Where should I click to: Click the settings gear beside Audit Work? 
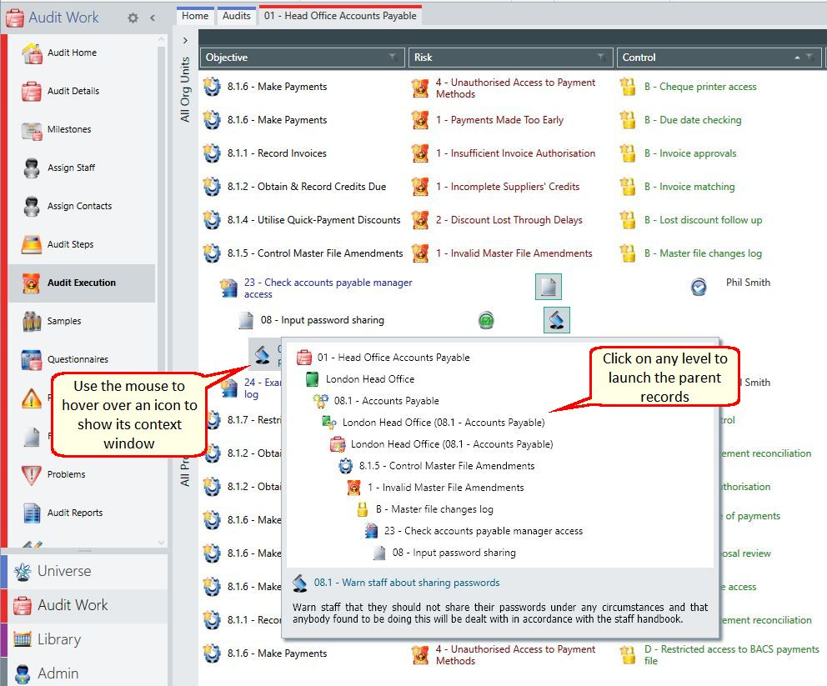(133, 18)
